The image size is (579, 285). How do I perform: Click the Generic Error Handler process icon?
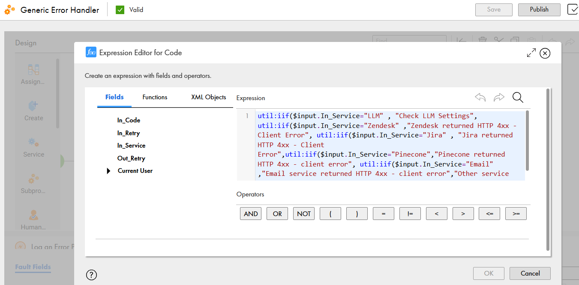(x=9, y=10)
